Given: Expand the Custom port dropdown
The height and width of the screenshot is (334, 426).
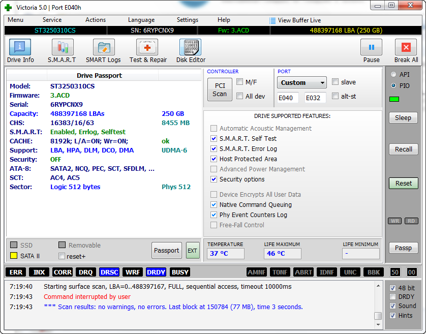Looking at the screenshot, I should [x=301, y=82].
